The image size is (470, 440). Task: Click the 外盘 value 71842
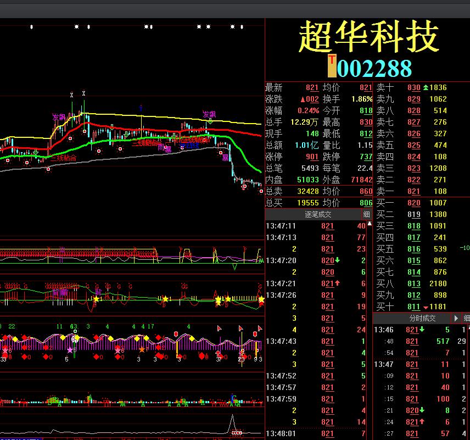361,180
